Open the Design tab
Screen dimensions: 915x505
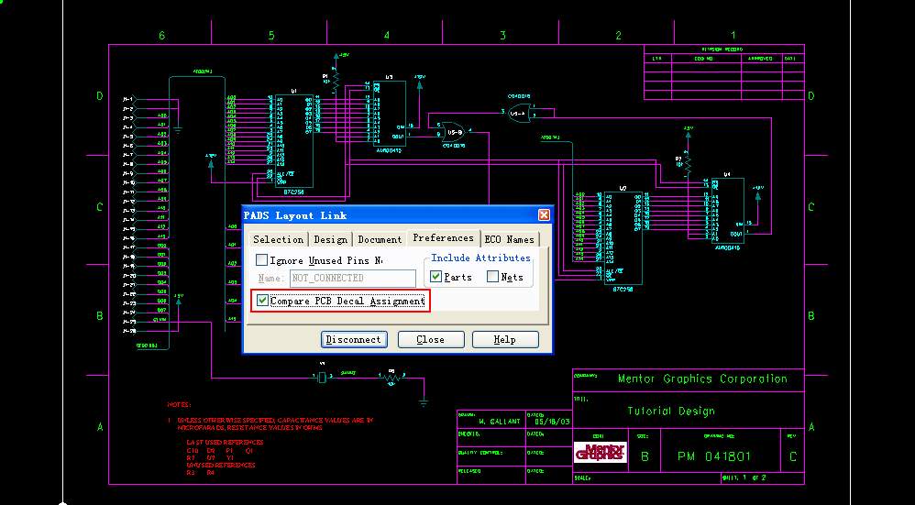point(330,239)
